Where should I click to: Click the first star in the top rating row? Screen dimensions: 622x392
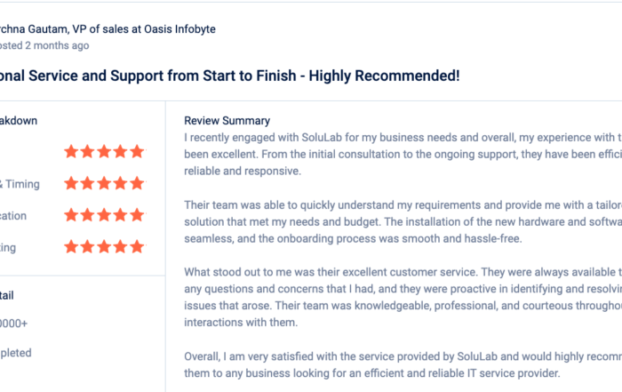[71, 152]
